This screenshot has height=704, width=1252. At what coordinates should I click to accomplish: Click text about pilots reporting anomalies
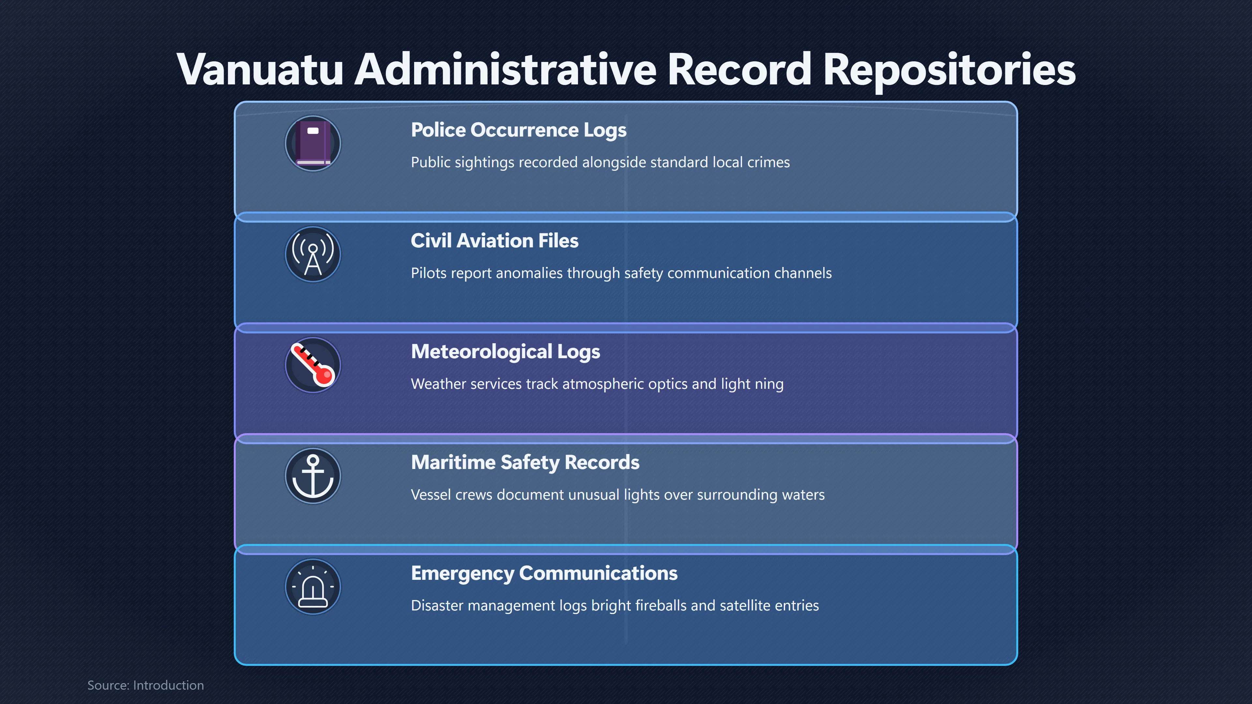621,273
